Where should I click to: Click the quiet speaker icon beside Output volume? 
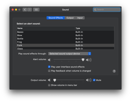click(49, 80)
